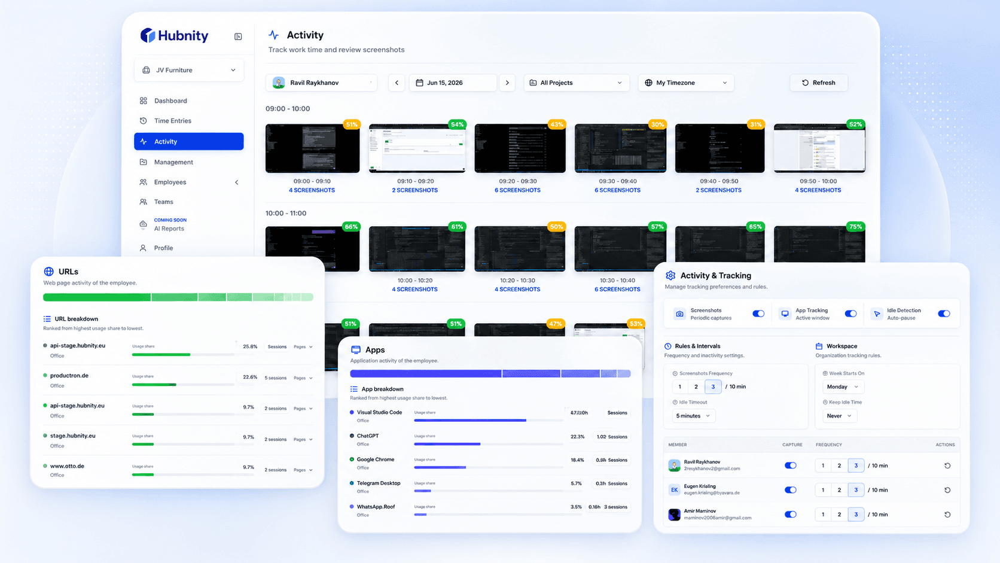Click the Profile person icon
Image resolution: width=1000 pixels, height=563 pixels.
(144, 248)
